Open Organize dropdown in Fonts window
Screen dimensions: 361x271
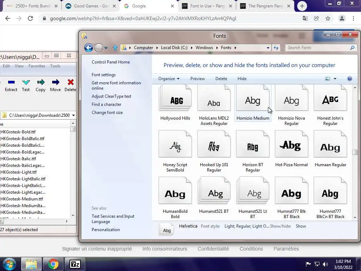tap(169, 79)
